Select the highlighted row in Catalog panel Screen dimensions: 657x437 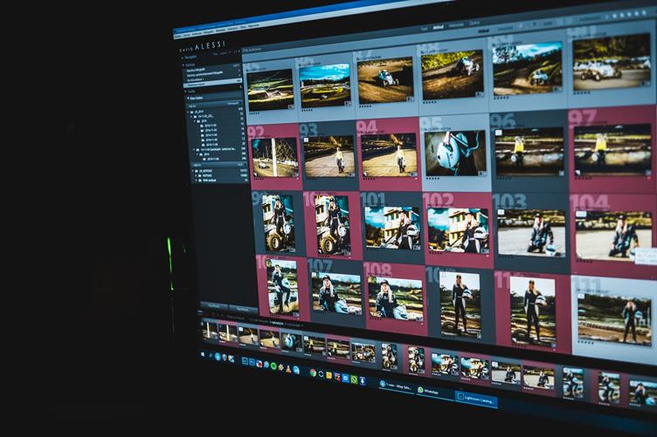213,84
